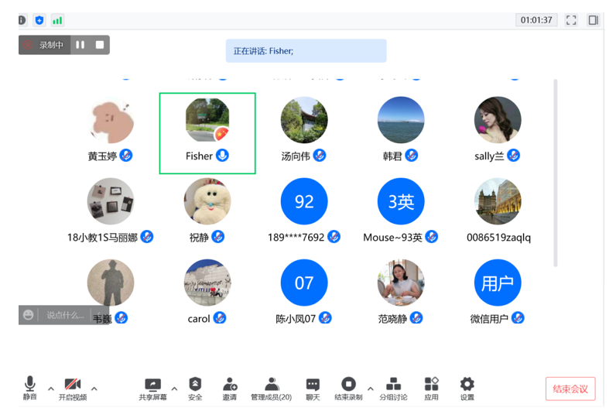The height and width of the screenshot is (418, 616).
Task: Click sally兰's muted microphone icon
Action: coord(514,156)
